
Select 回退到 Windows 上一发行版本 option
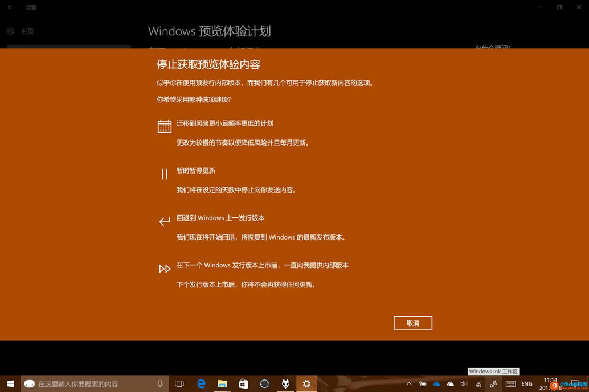pyautogui.click(x=220, y=218)
